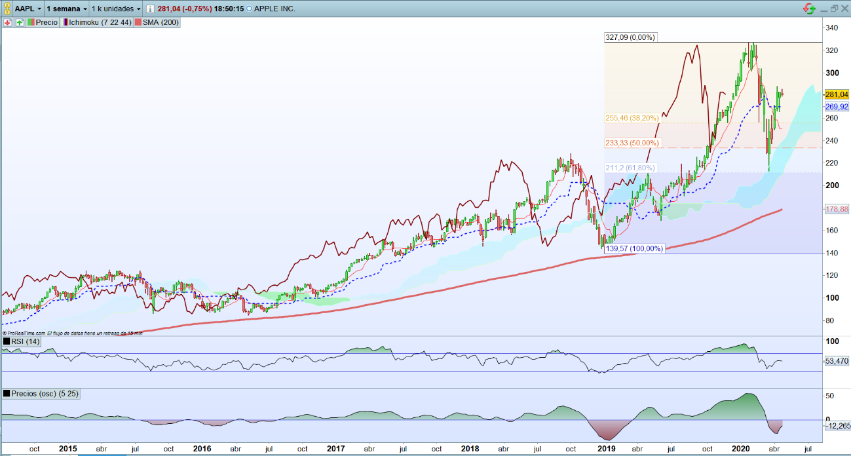Viewport: 851px width, 456px height.
Task: Click the 255,46 (38,20%) Fibonacci label
Action: tap(633, 118)
